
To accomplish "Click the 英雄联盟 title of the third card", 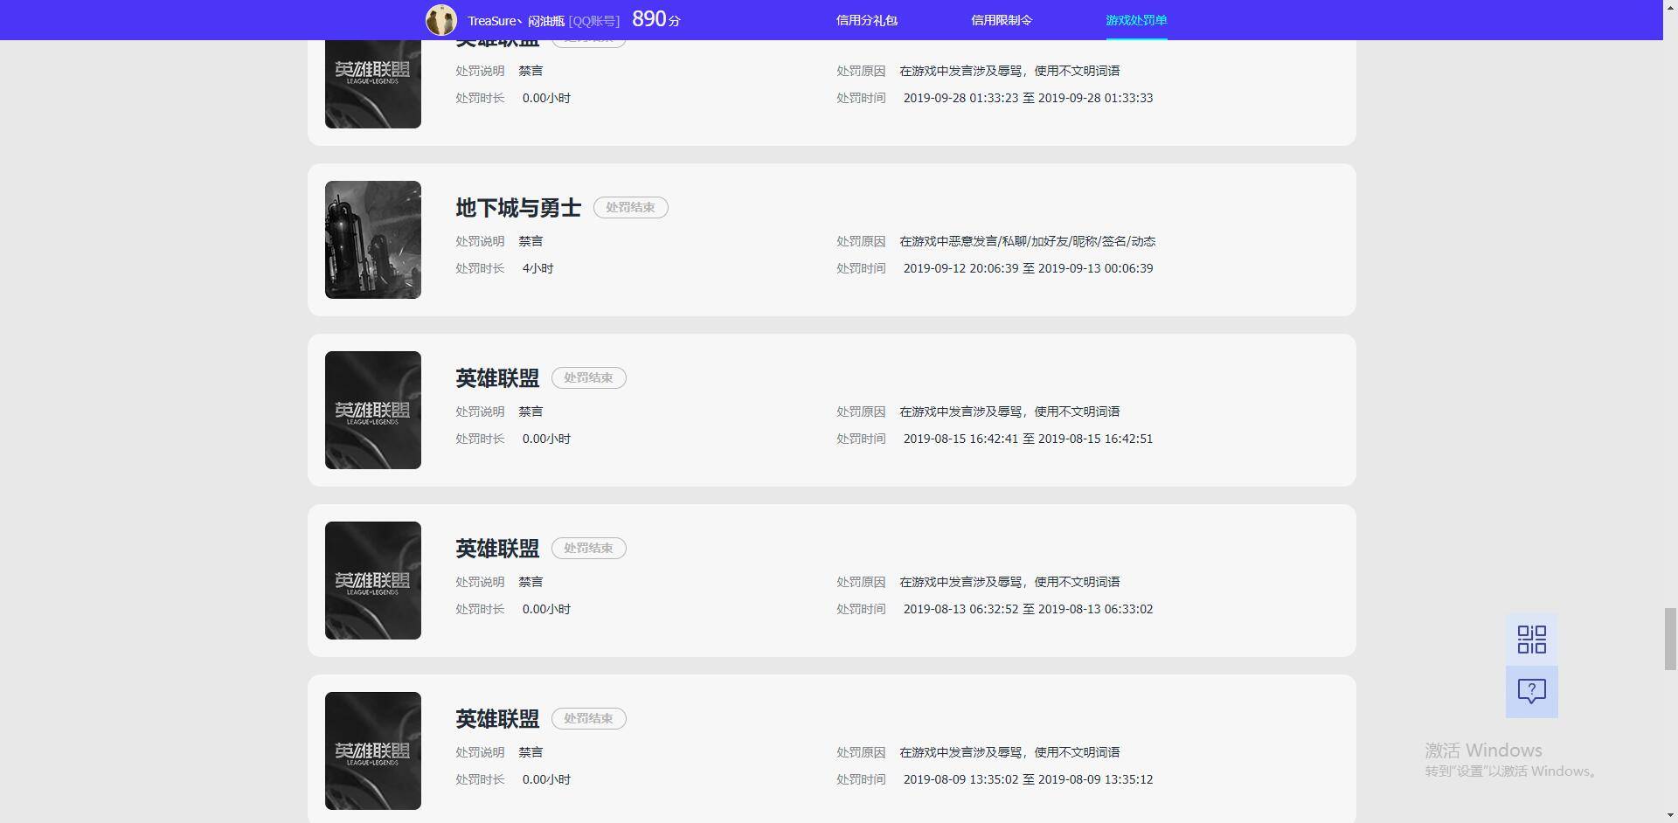I will [x=496, y=377].
